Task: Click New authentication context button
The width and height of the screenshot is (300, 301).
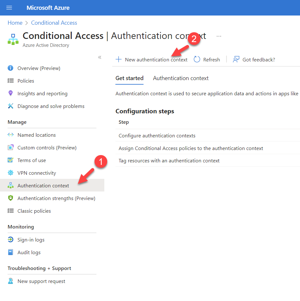Action: pyautogui.click(x=151, y=60)
